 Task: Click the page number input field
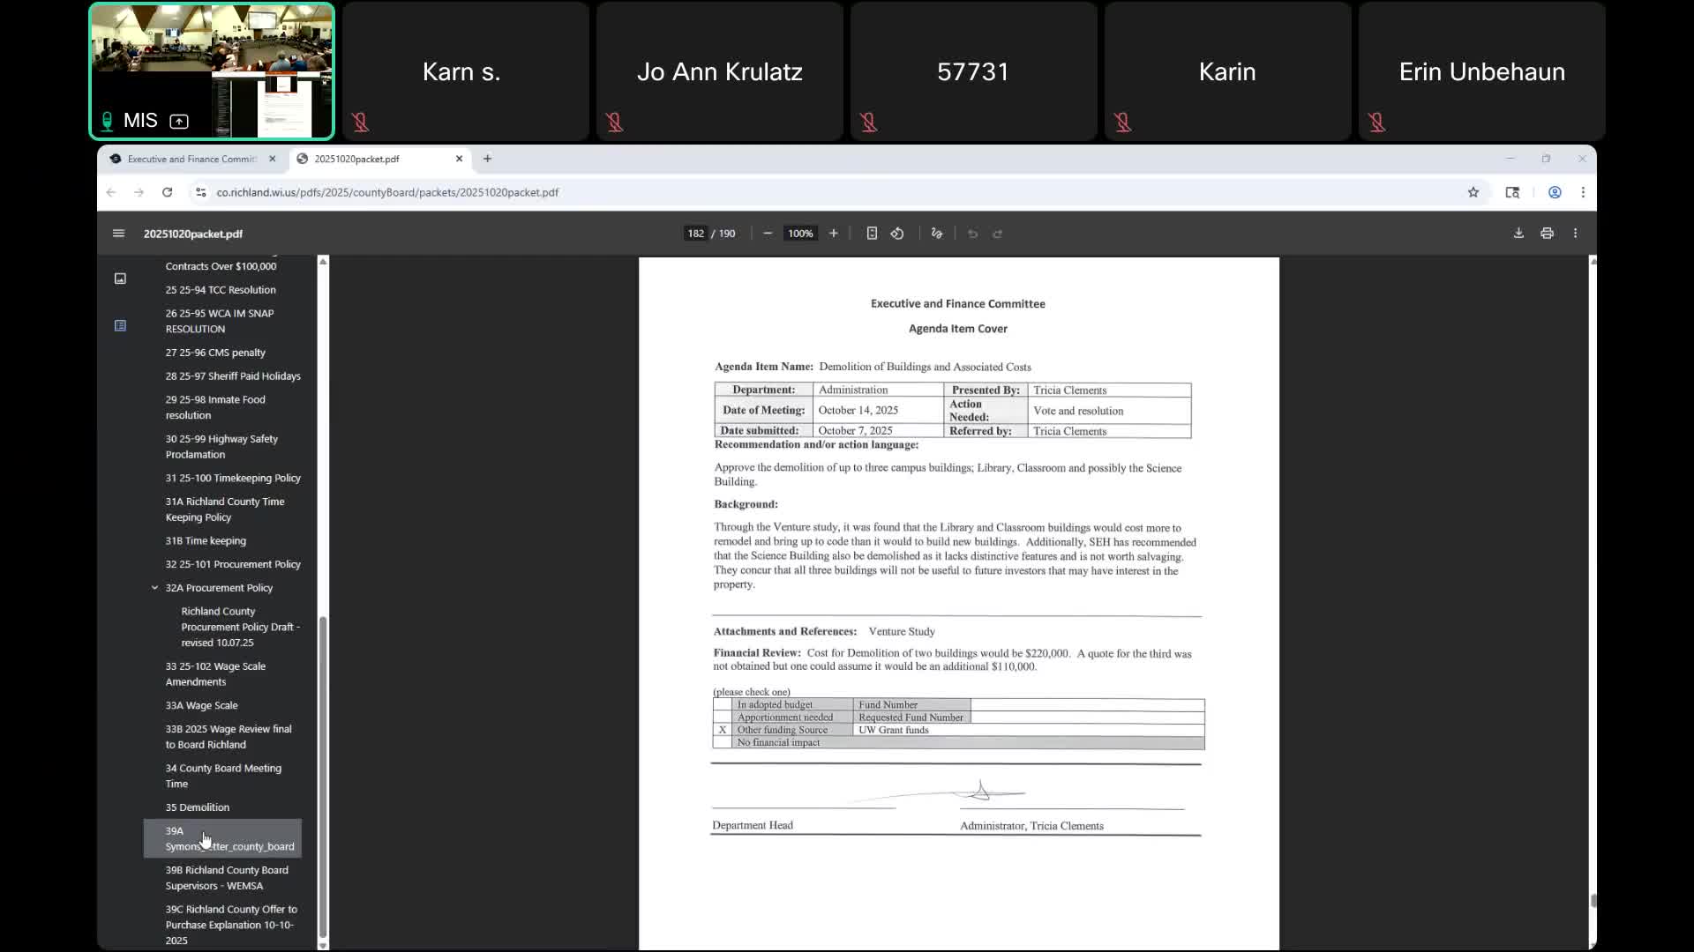point(695,234)
